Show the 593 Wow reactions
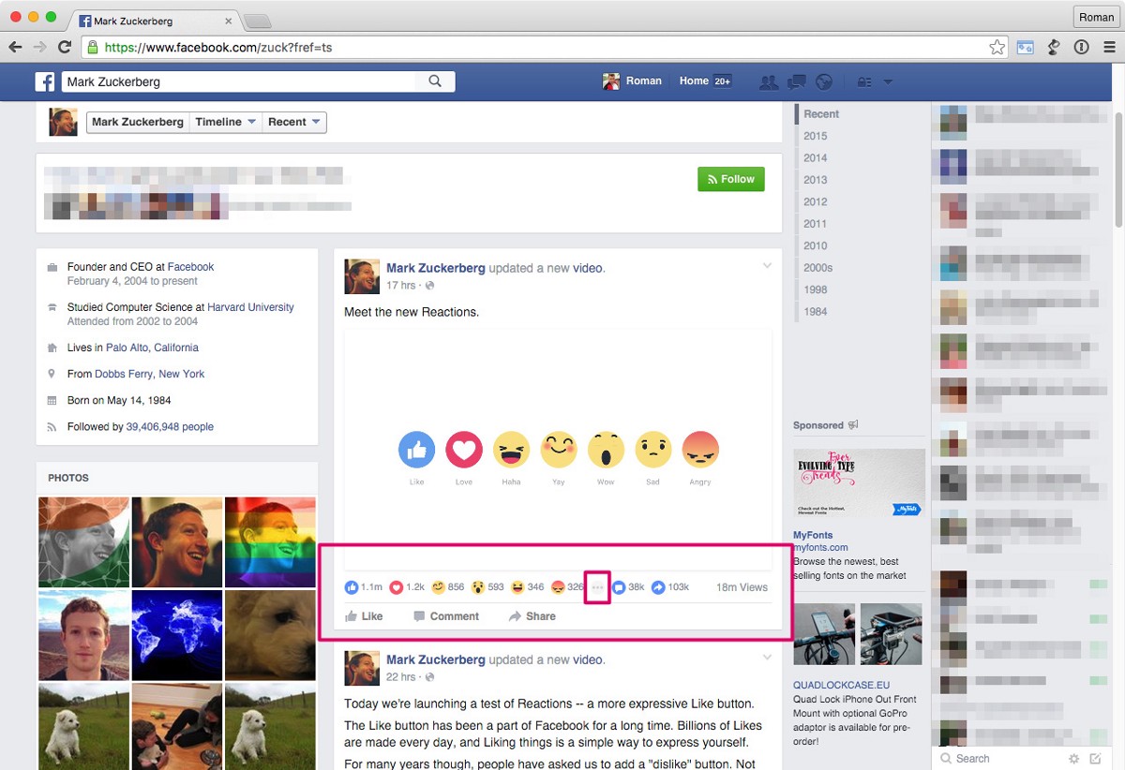This screenshot has width=1125, height=770. click(x=487, y=587)
